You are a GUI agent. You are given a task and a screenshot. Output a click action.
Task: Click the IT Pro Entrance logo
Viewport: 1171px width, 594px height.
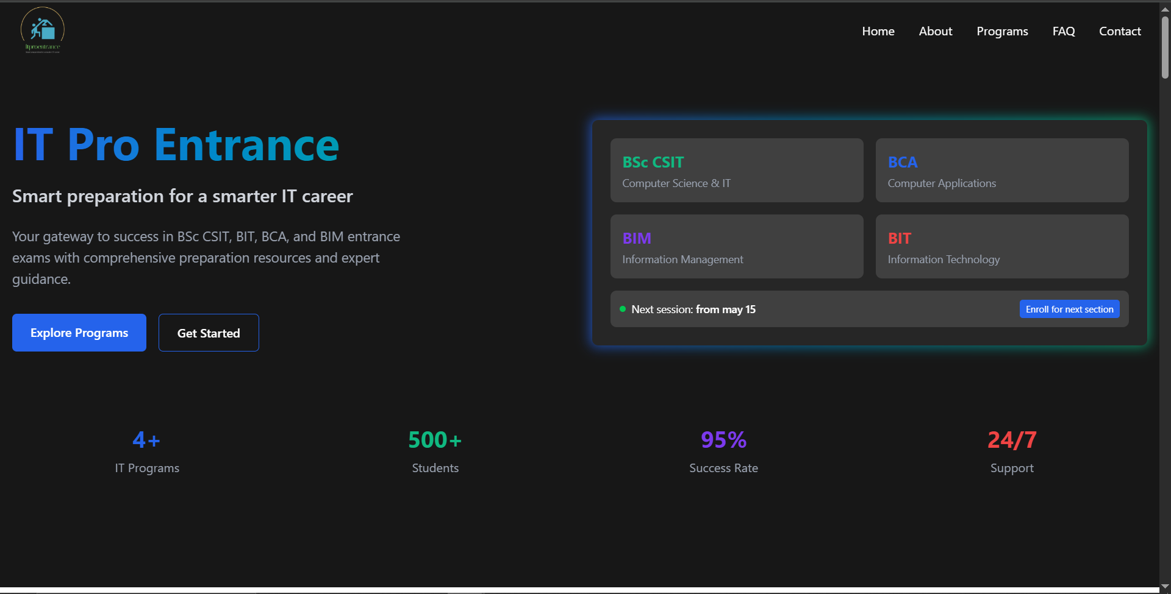(42, 30)
